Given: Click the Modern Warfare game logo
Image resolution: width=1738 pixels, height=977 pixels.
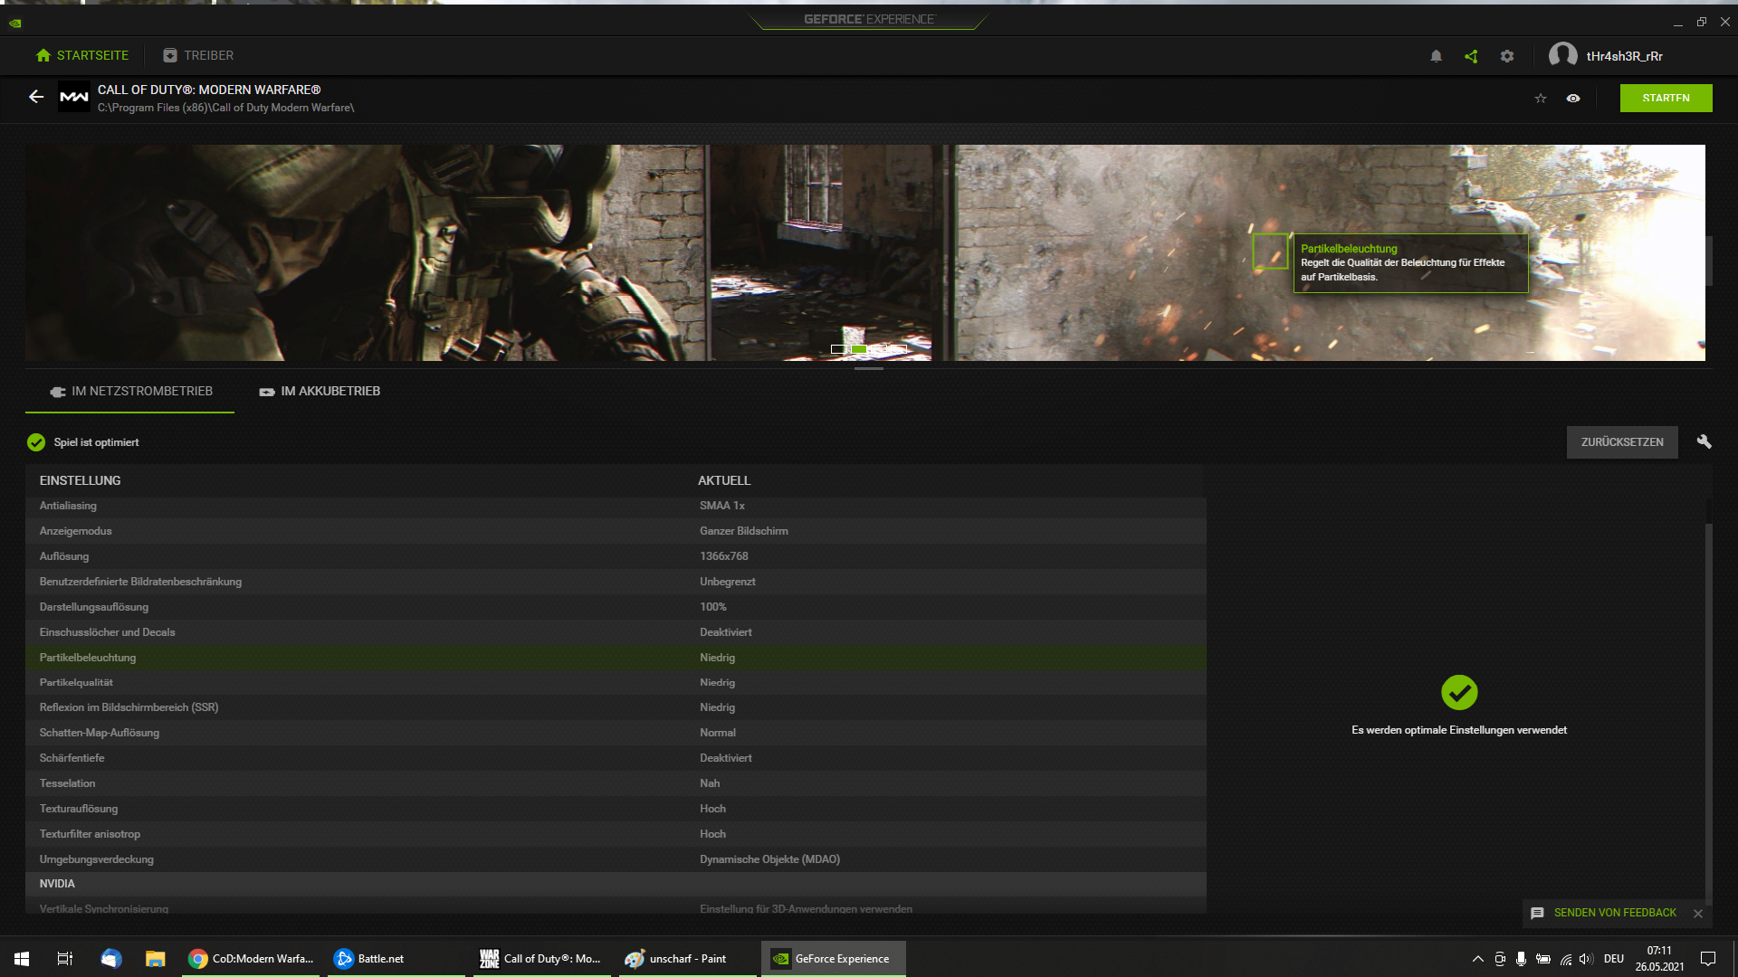Looking at the screenshot, I should coord(73,97).
